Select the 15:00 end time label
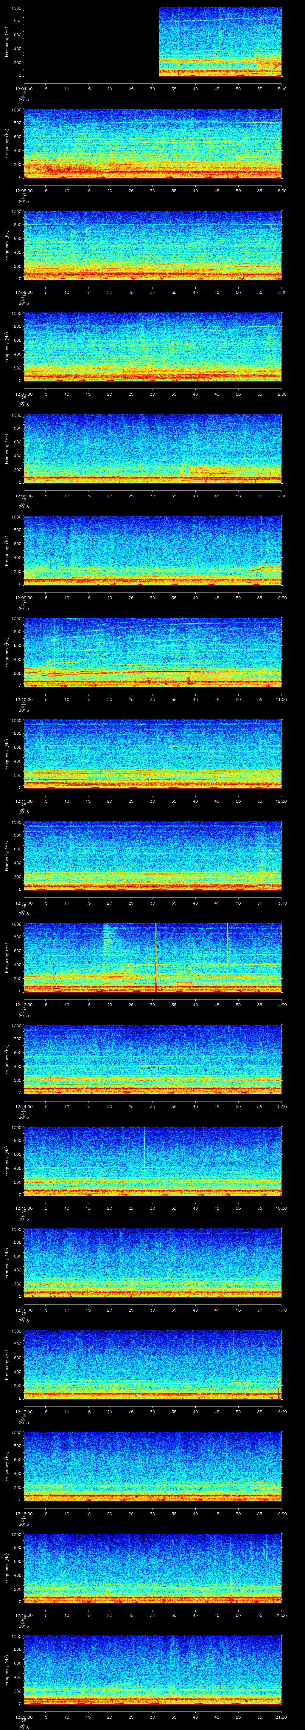The height and width of the screenshot is (1730, 305). click(x=281, y=1106)
